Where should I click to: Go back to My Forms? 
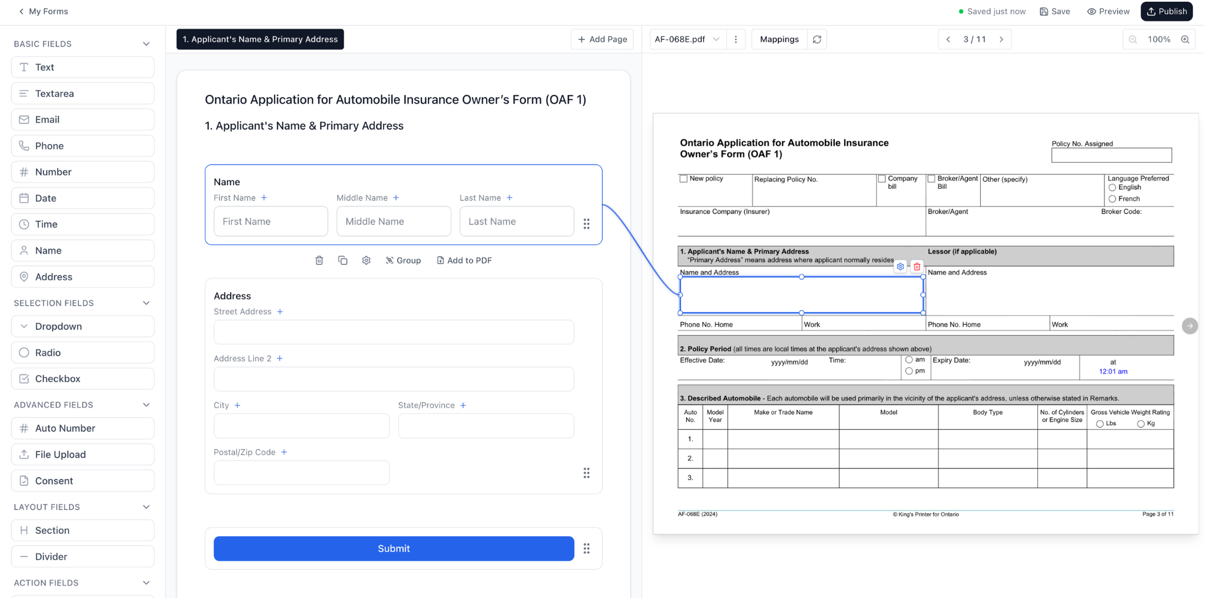coord(44,11)
